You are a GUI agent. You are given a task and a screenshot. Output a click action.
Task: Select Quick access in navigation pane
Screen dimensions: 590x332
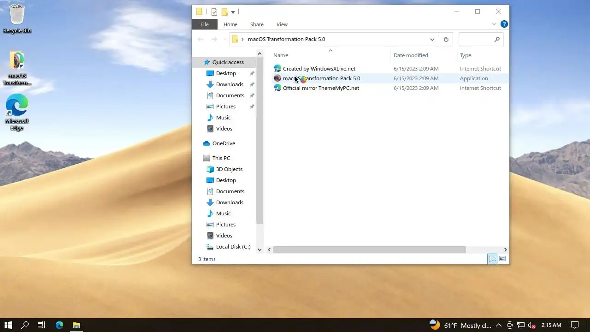(228, 62)
